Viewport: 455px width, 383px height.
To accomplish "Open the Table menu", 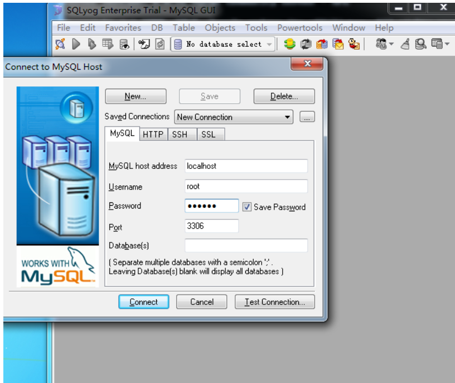I will 183,28.
